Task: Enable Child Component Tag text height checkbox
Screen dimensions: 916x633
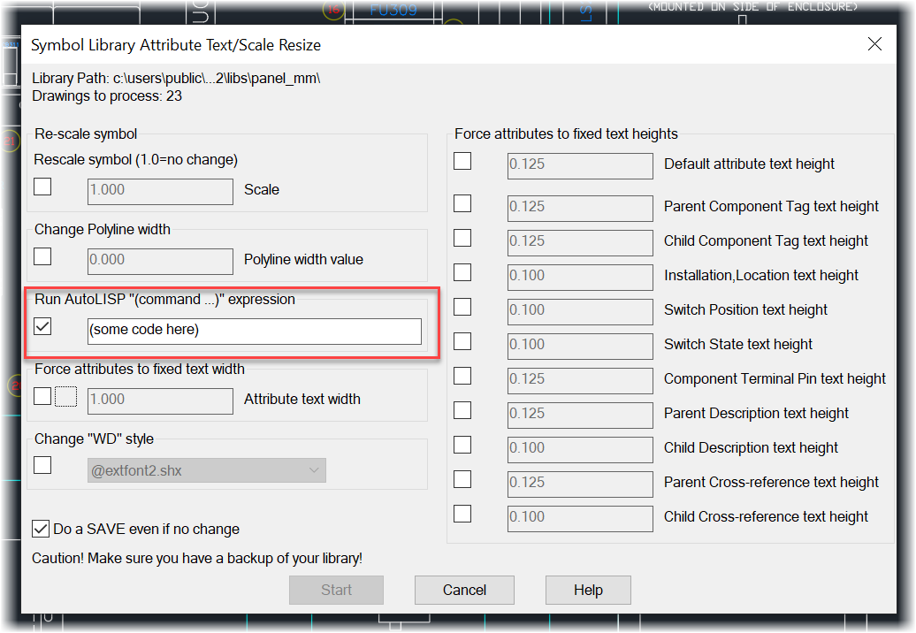Action: (462, 237)
